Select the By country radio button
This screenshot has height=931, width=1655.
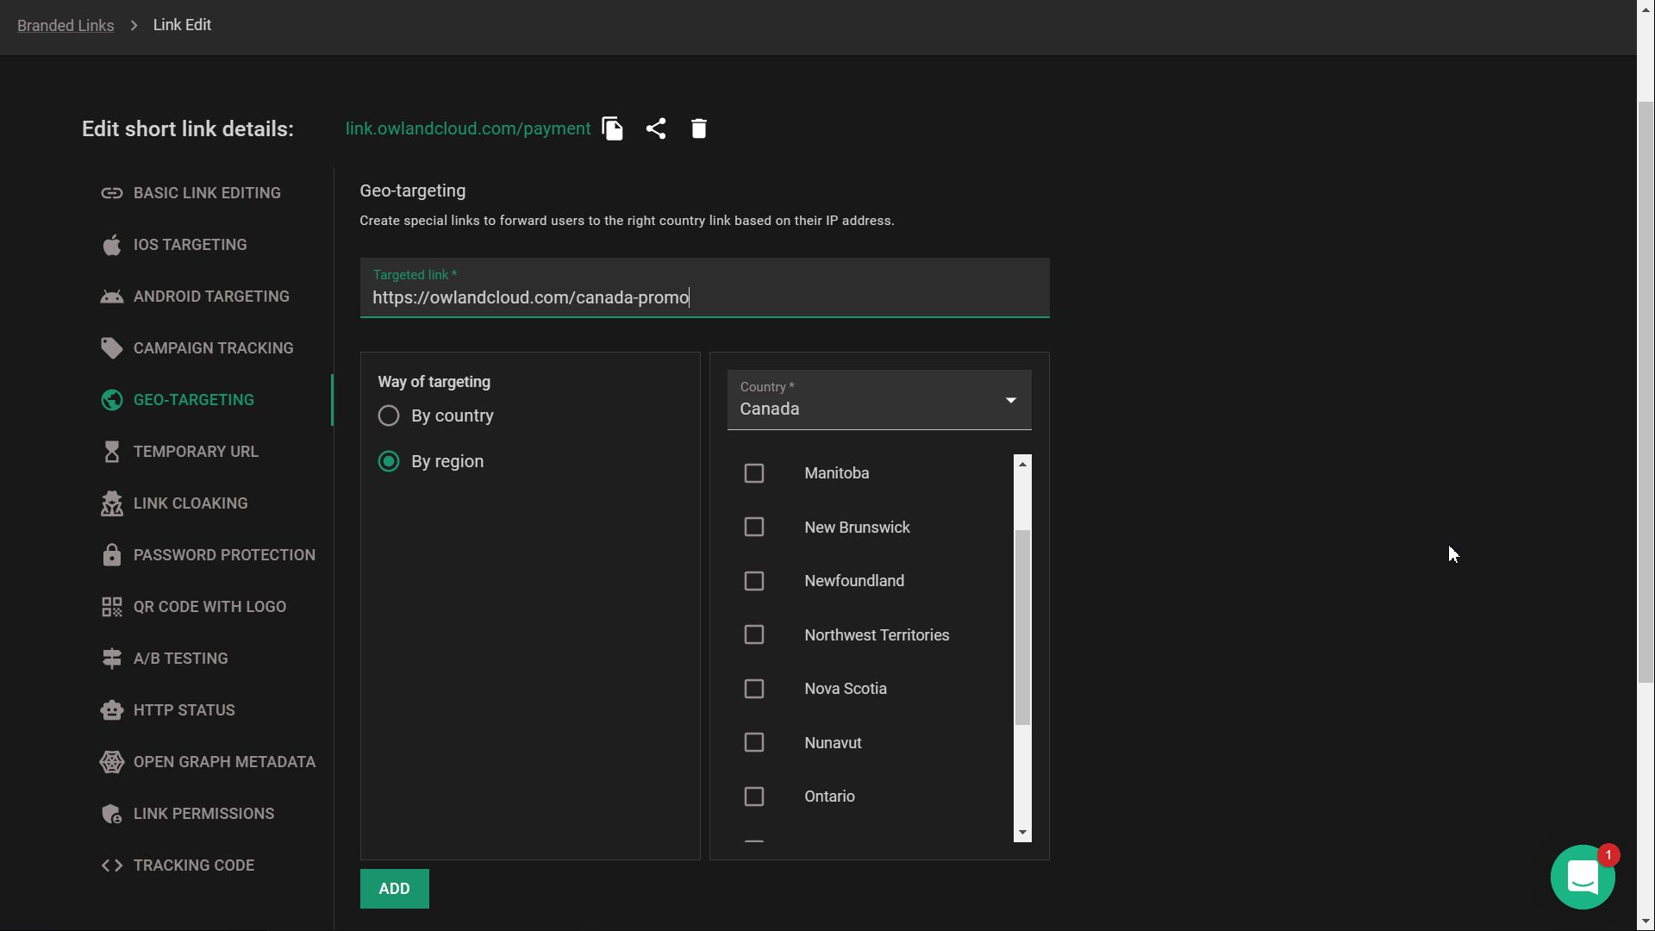[x=389, y=416]
